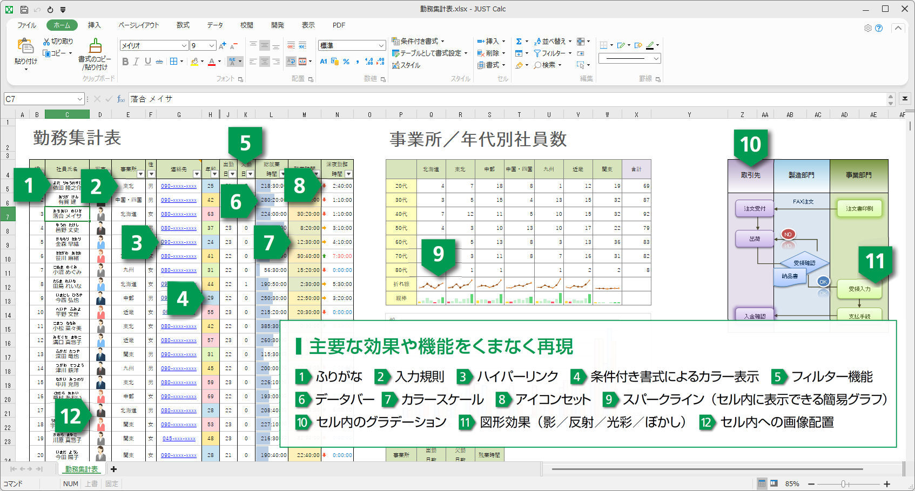This screenshot has height=491, width=915.
Task: Switch to the 数式 ribbon tab
Action: pos(183,25)
